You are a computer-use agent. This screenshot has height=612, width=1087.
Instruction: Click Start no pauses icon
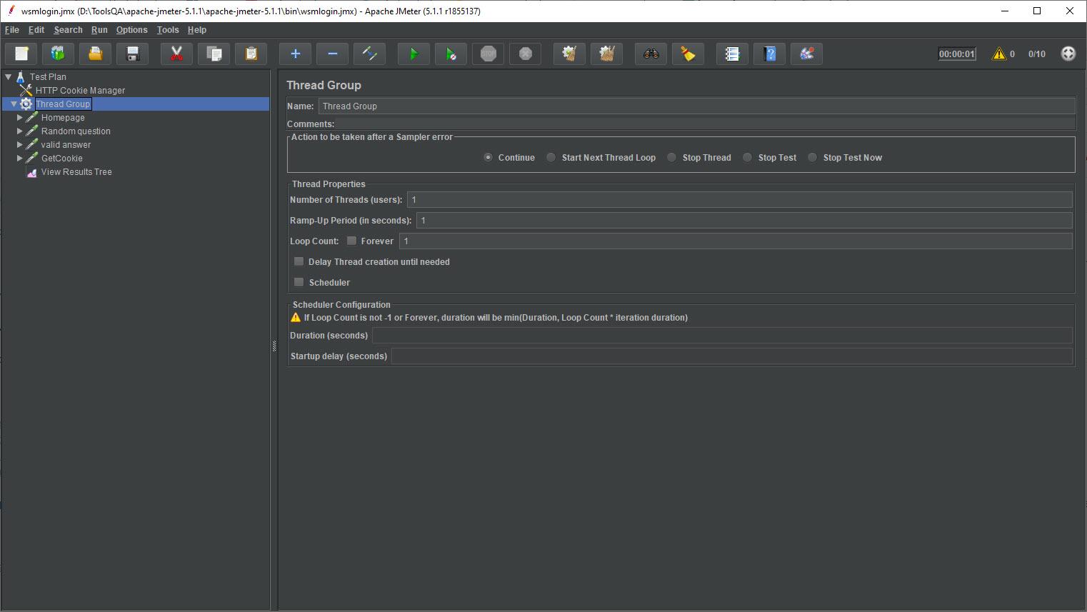(451, 54)
